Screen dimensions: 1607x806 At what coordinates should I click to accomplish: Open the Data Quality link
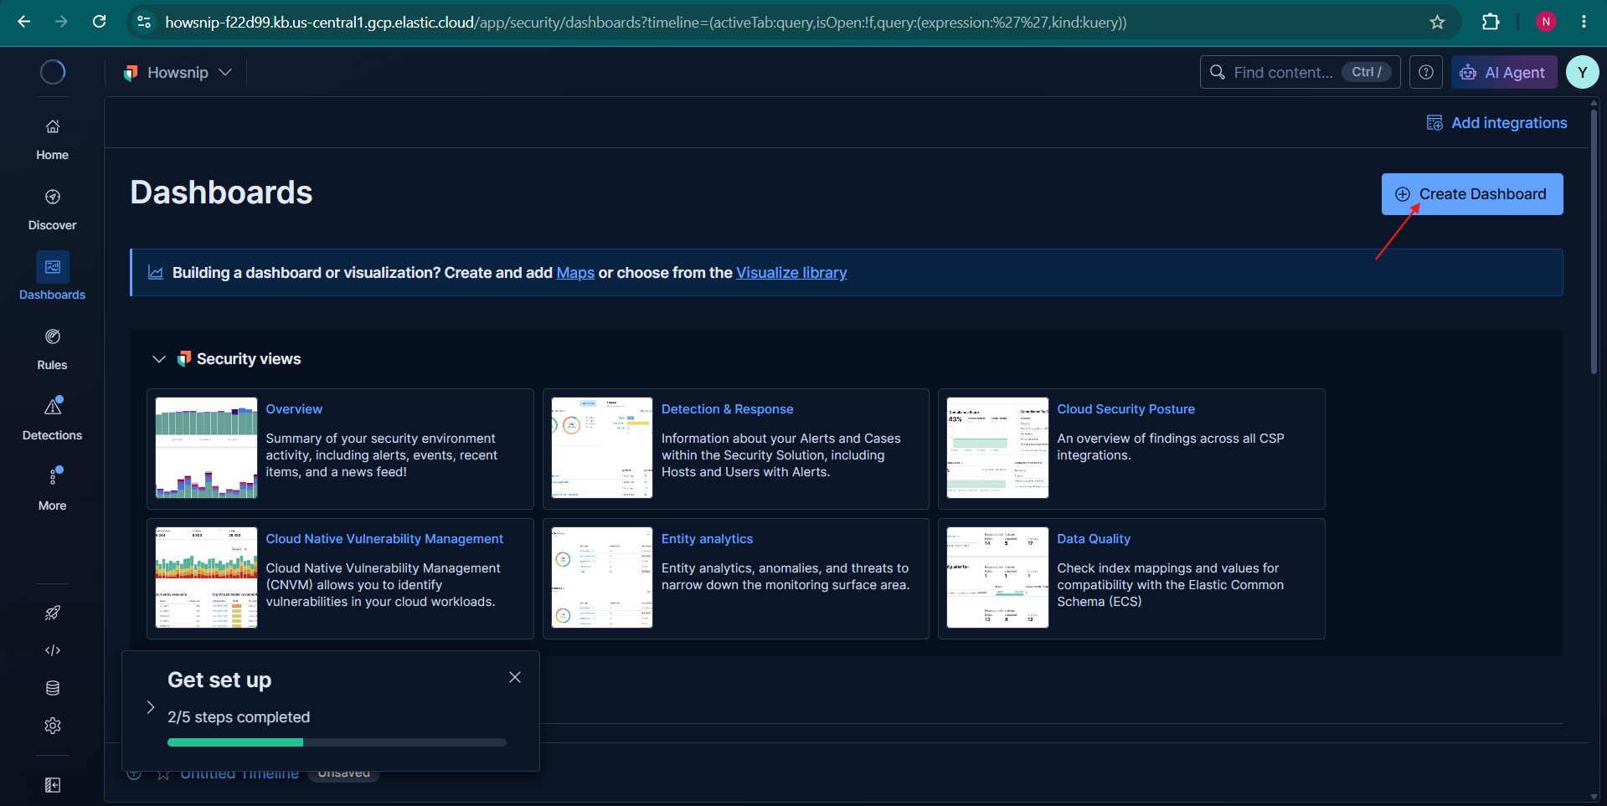(1094, 539)
